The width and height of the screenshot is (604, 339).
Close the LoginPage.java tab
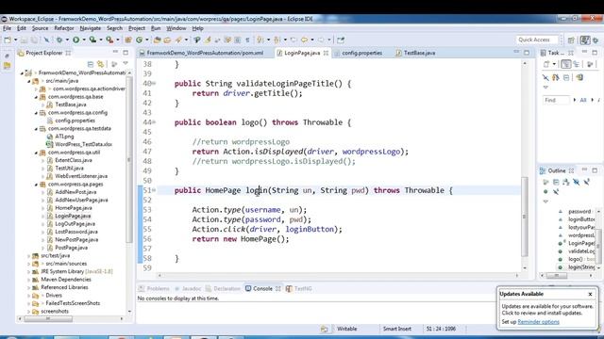point(326,53)
